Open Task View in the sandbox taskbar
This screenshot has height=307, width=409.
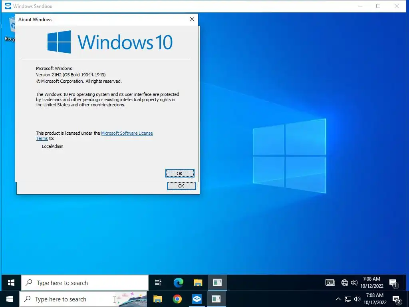point(158,283)
